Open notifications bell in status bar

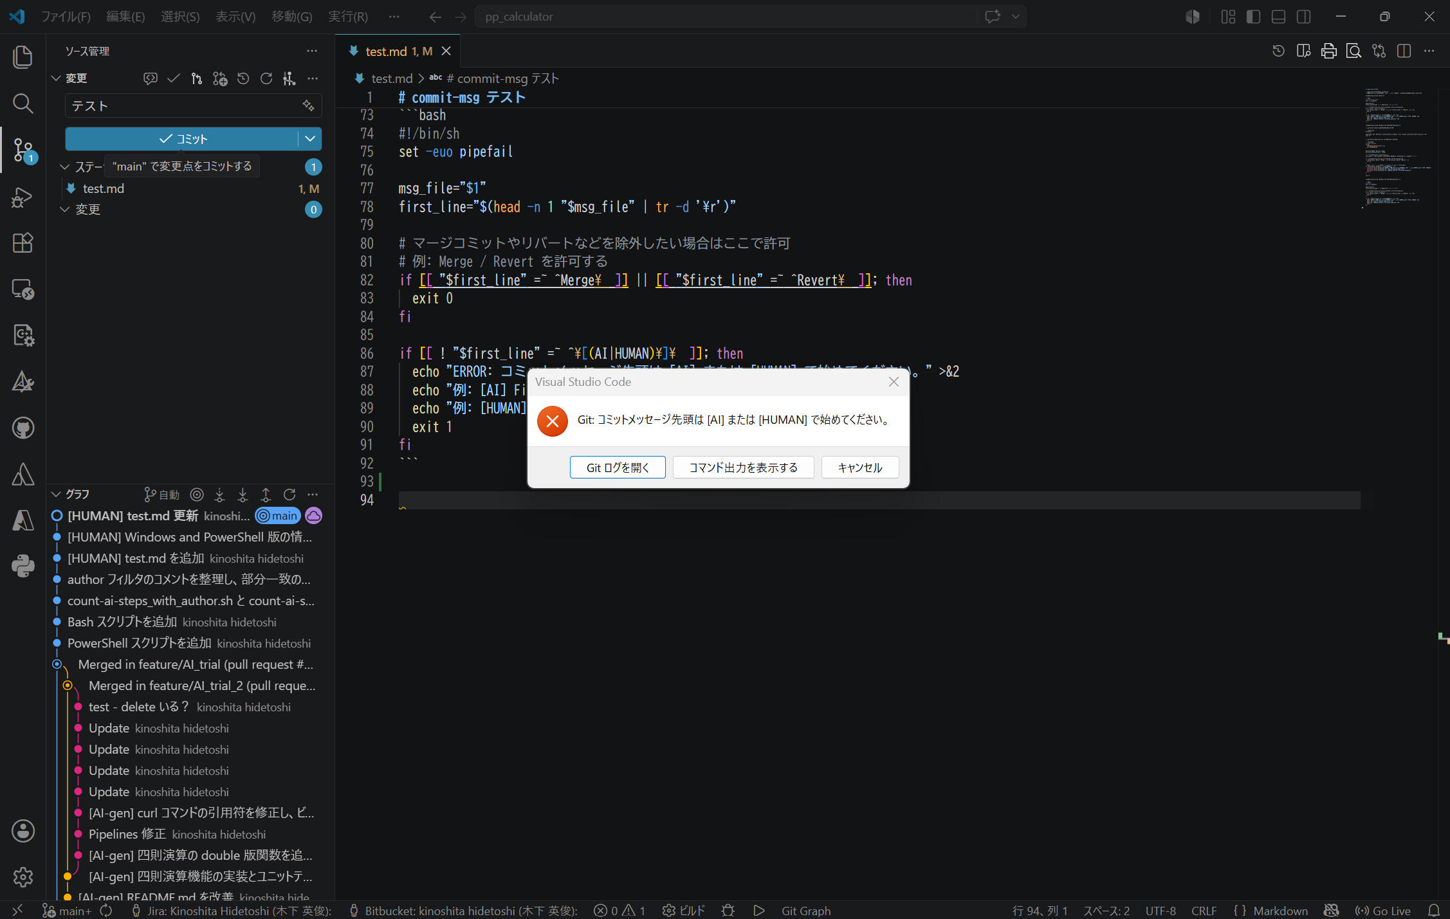(1434, 911)
